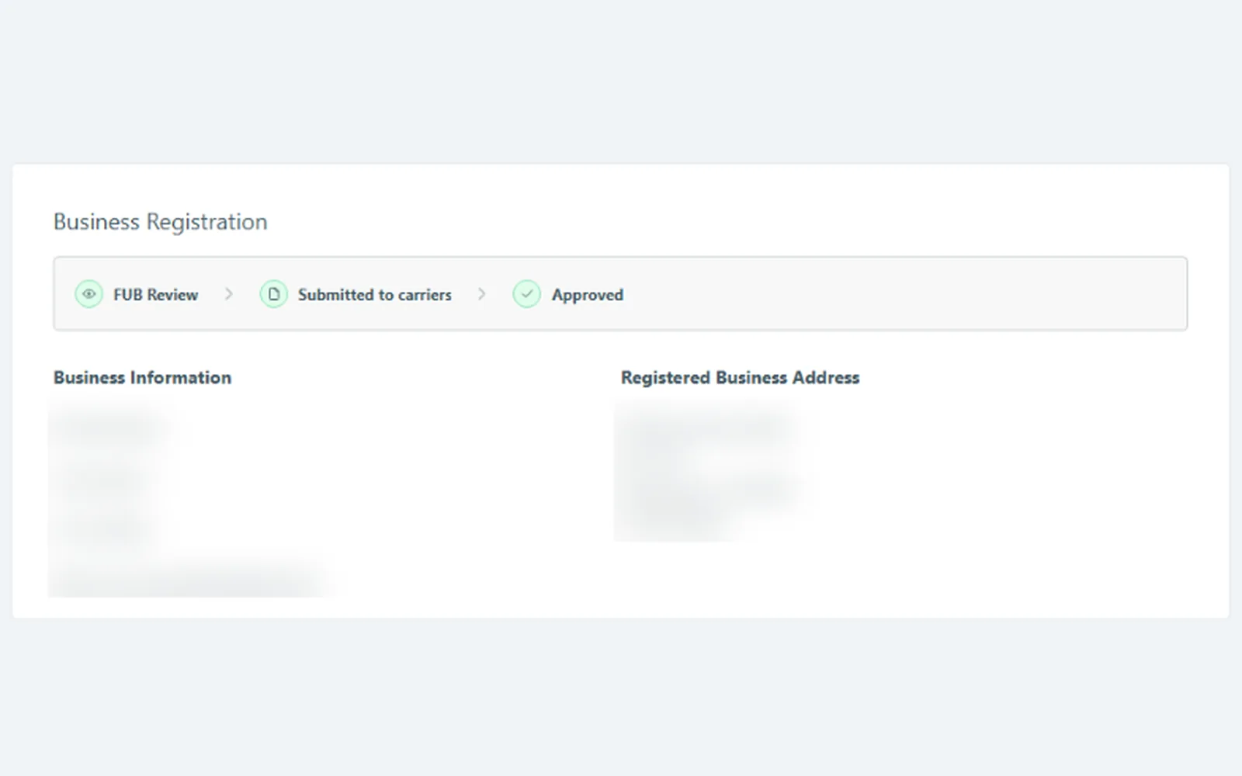Click the chevron after FUB Review
The image size is (1242, 776).
(228, 294)
